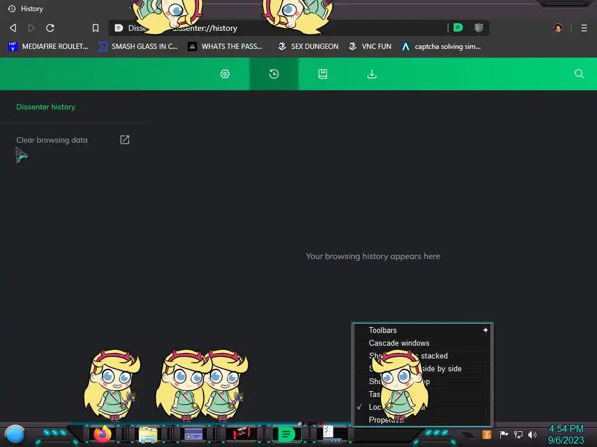Open the SEX DUNGEON bookmark

pos(308,47)
